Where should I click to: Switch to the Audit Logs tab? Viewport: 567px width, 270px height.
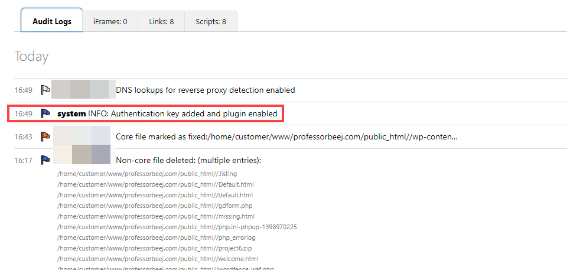coord(52,21)
